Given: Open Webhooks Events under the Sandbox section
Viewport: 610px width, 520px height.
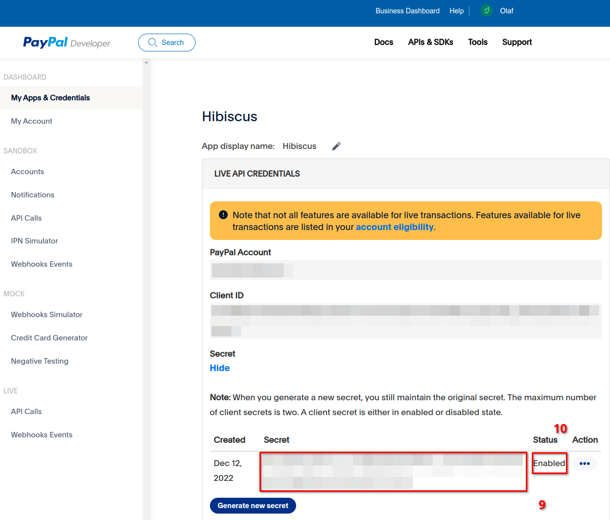Looking at the screenshot, I should [x=42, y=264].
